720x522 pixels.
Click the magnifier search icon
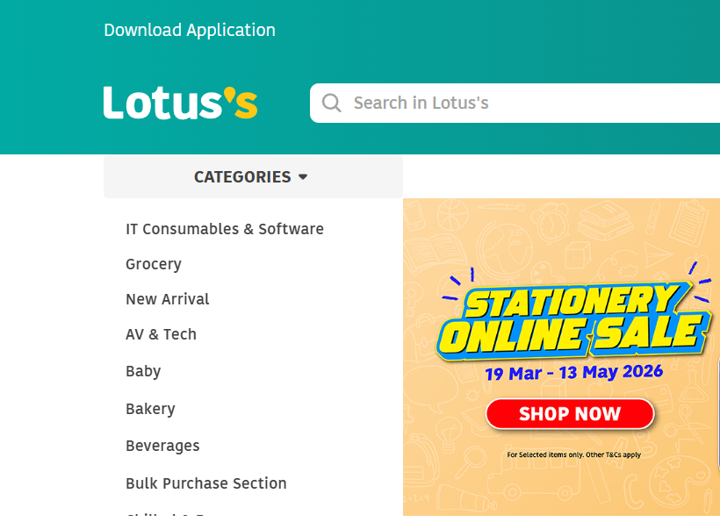331,103
